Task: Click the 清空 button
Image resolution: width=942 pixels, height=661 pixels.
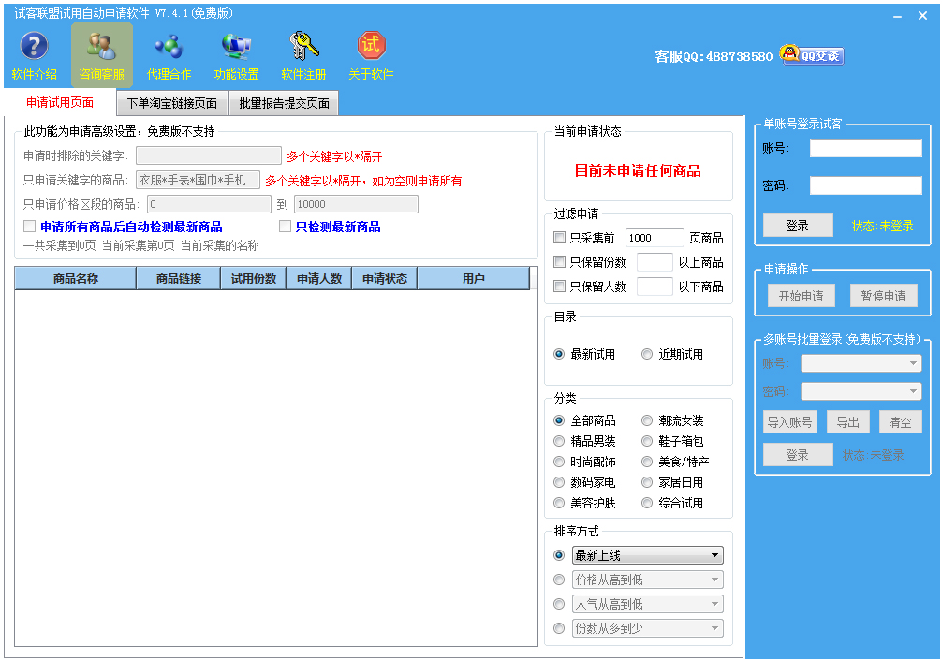Action: pyautogui.click(x=901, y=422)
